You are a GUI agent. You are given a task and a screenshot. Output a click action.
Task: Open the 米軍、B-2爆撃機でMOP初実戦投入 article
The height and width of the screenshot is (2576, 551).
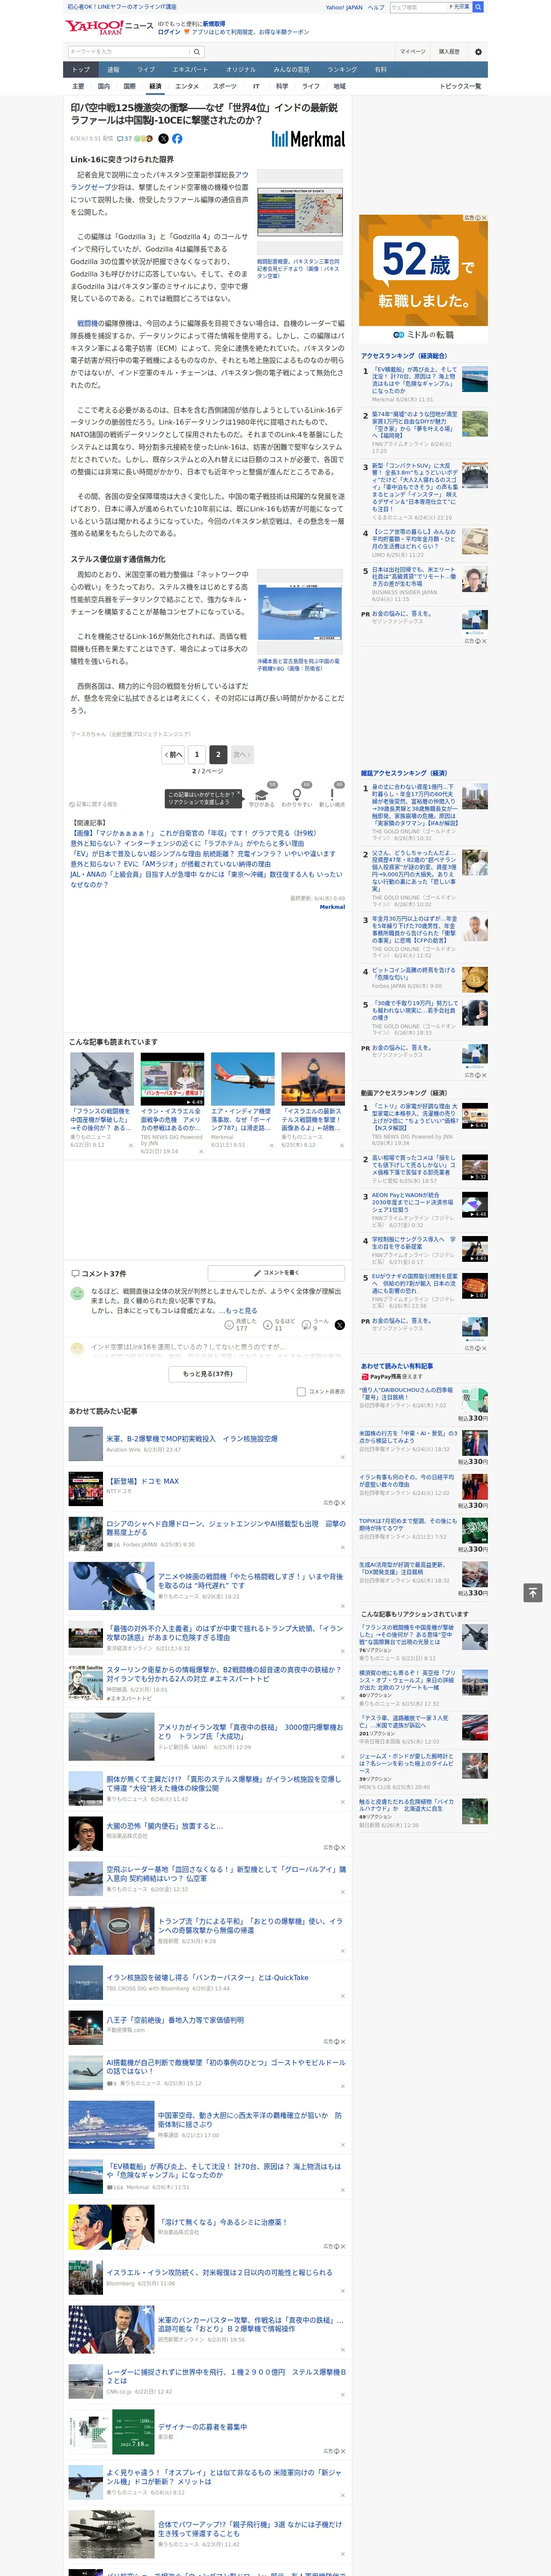[192, 1439]
